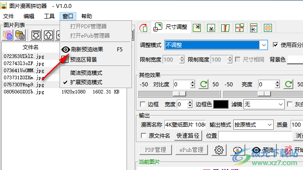Open the 输出格式 dropdown
The height and width of the screenshot is (170, 303).
270,125
